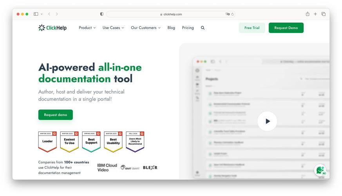Click the privacy shield icon beside the address bar
This screenshot has width=342, height=196.
coord(102,14)
